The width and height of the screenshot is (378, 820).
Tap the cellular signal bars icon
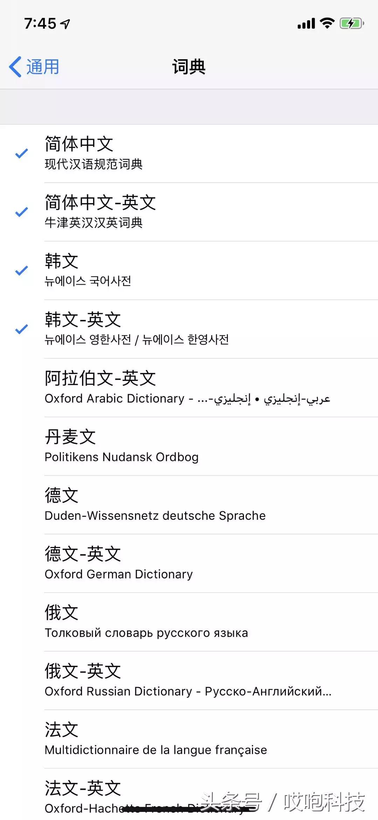[306, 24]
